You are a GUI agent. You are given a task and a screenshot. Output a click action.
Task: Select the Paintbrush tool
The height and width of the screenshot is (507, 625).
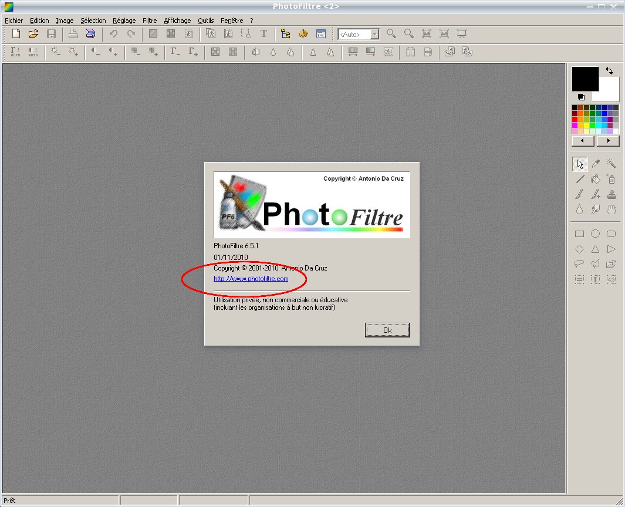pos(580,194)
